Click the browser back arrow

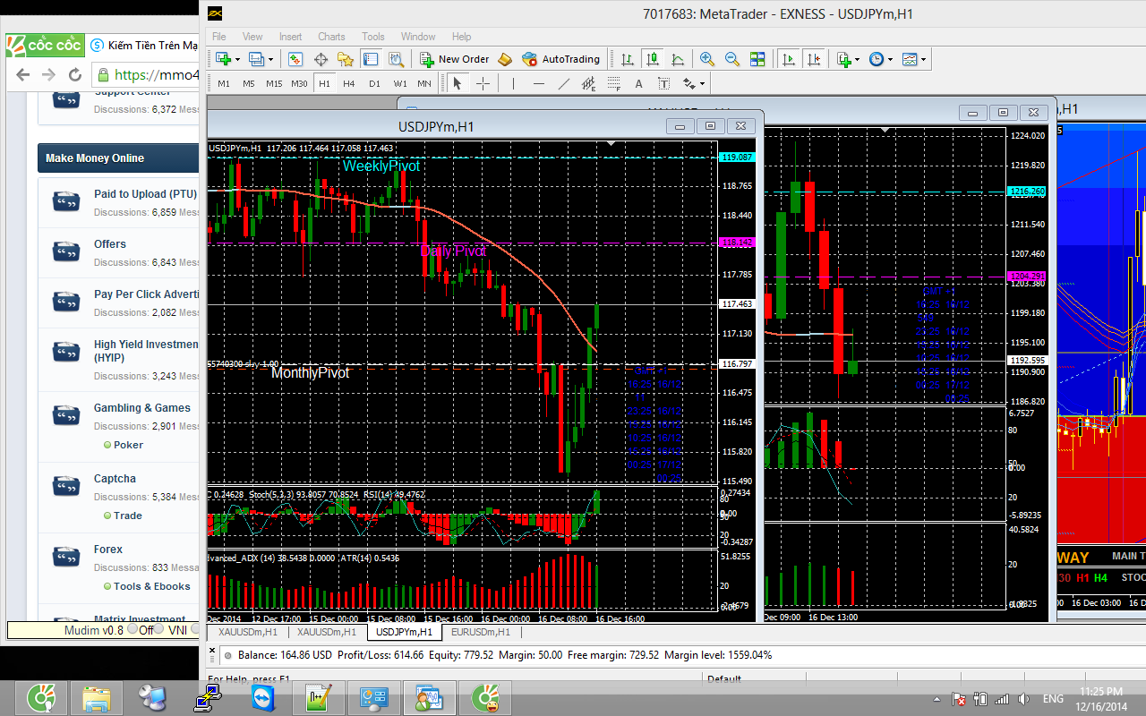22,75
